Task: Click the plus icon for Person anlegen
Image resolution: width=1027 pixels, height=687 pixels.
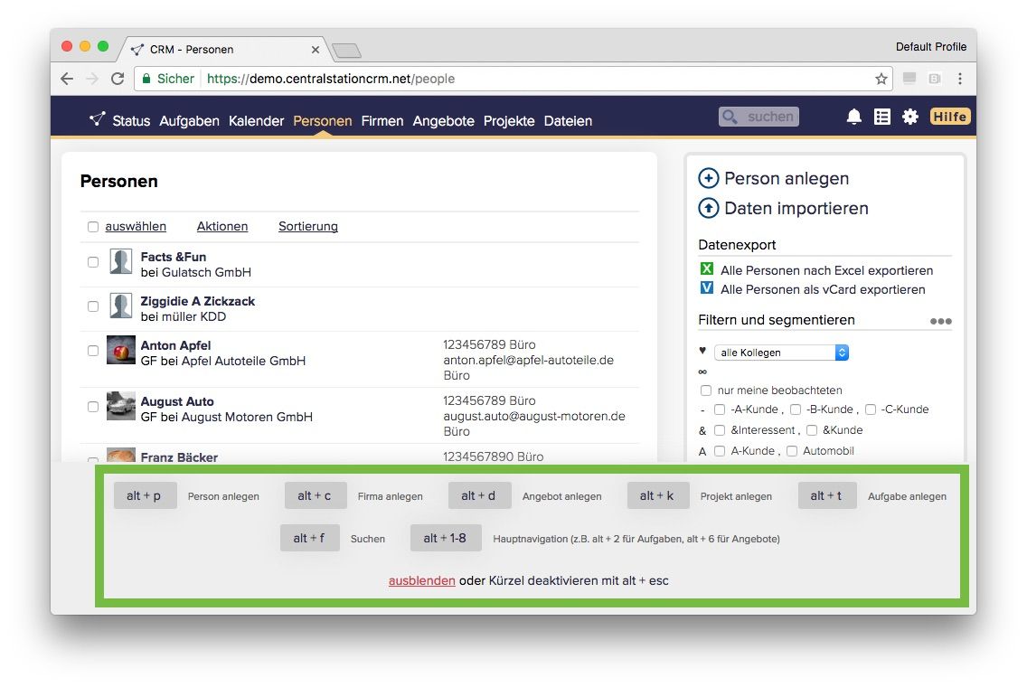Action: (x=709, y=178)
